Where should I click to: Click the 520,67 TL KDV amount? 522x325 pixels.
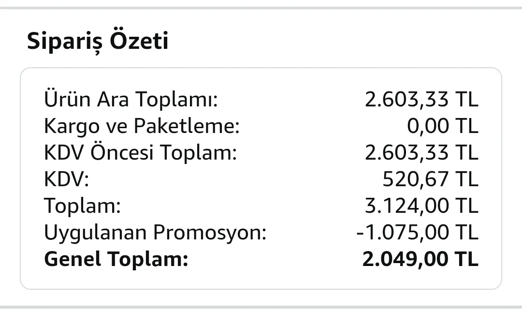click(430, 180)
